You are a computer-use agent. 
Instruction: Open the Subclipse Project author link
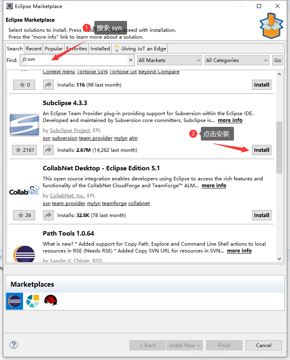tap(70, 130)
